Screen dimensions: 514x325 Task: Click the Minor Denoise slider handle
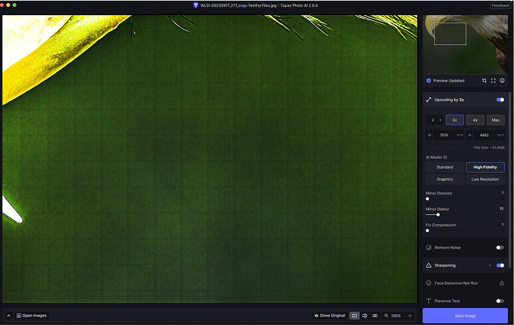[x=428, y=199]
